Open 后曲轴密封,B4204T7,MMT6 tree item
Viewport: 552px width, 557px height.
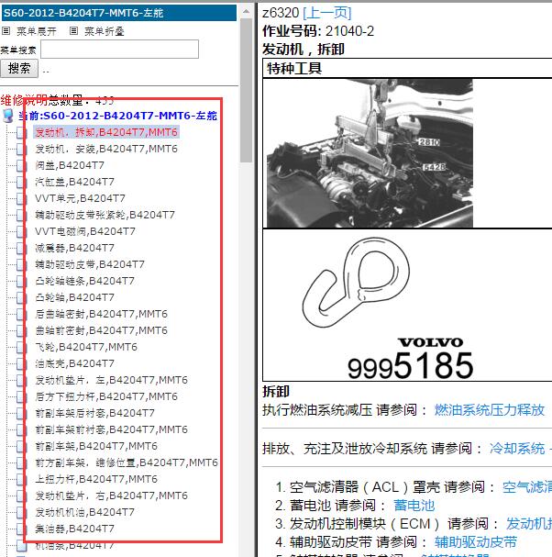(101, 314)
